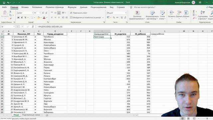Open Форматировать как таблицу gallery
213x120 pixels.
click(x=152, y=15)
